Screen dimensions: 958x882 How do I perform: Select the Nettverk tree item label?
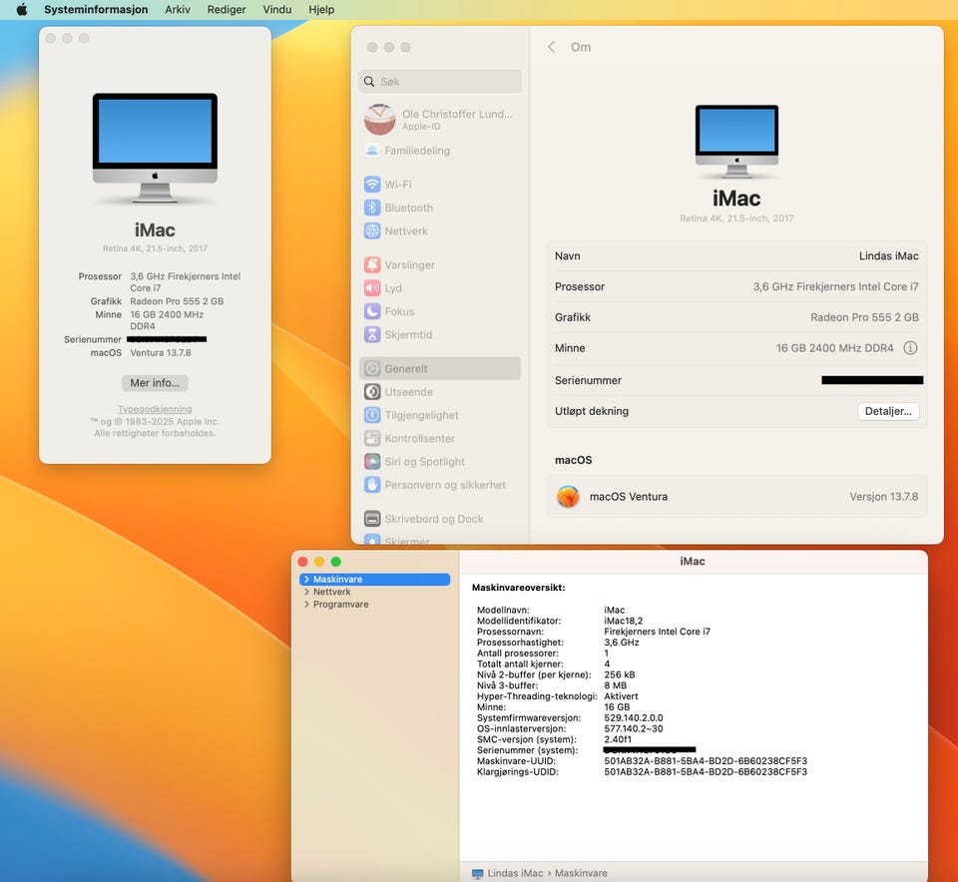click(331, 592)
